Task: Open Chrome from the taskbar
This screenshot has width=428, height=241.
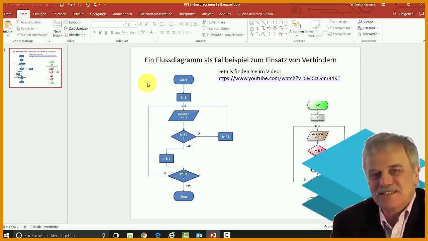Action: [144, 235]
